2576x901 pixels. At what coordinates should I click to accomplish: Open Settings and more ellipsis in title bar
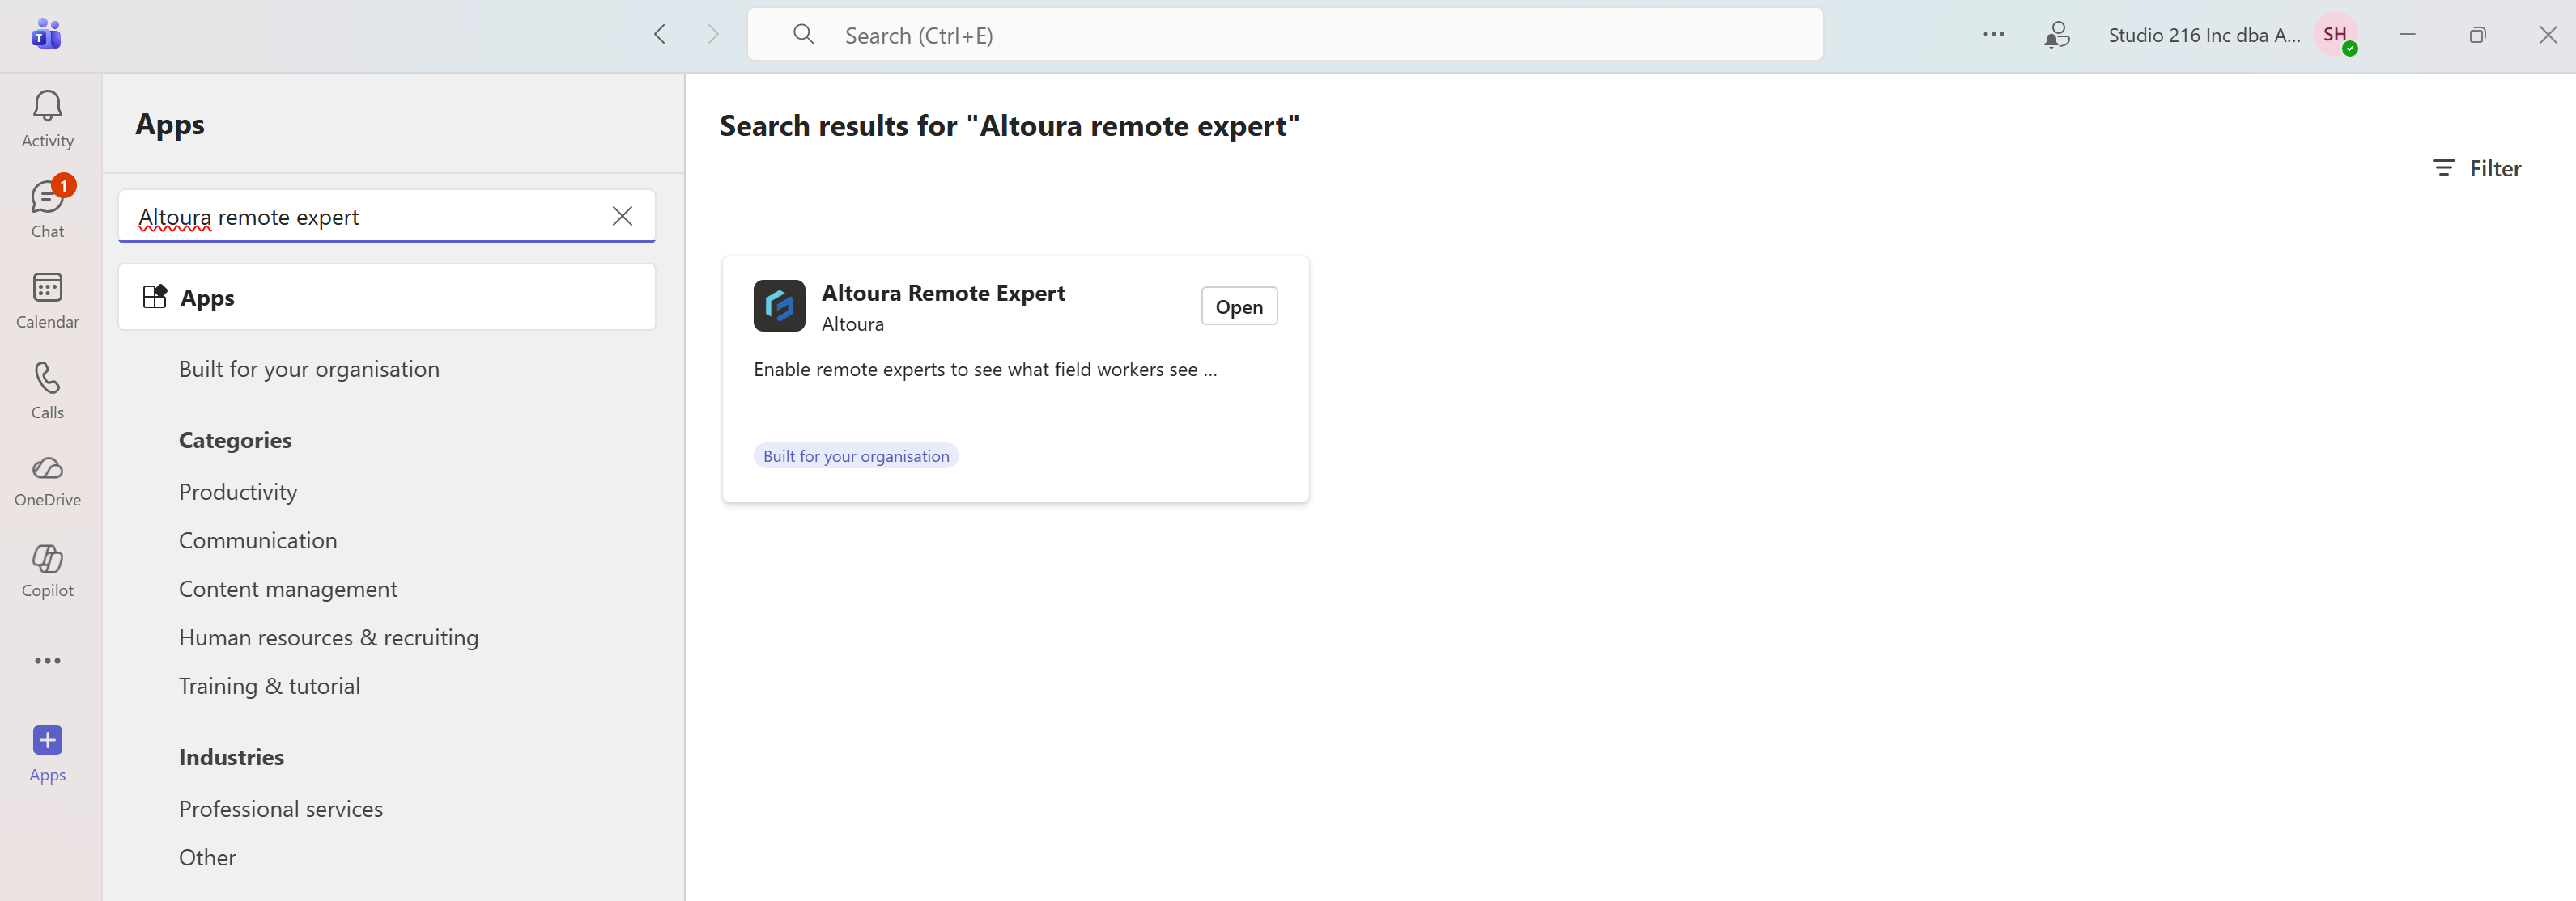pyautogui.click(x=1993, y=35)
